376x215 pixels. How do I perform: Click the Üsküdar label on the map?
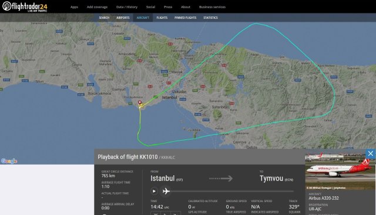179,91
